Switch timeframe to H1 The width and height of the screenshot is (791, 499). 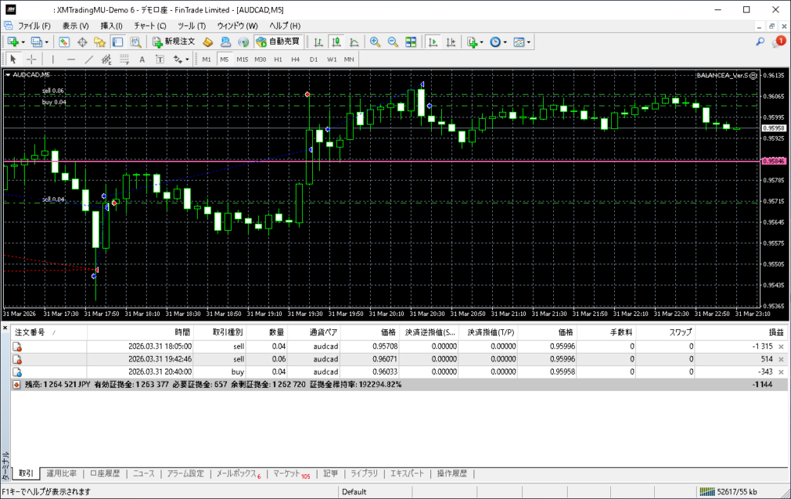[x=278, y=59]
